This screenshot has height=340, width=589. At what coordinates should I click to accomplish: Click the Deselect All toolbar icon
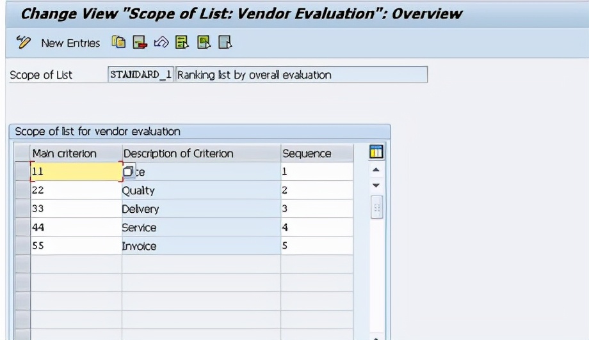pyautogui.click(x=225, y=42)
